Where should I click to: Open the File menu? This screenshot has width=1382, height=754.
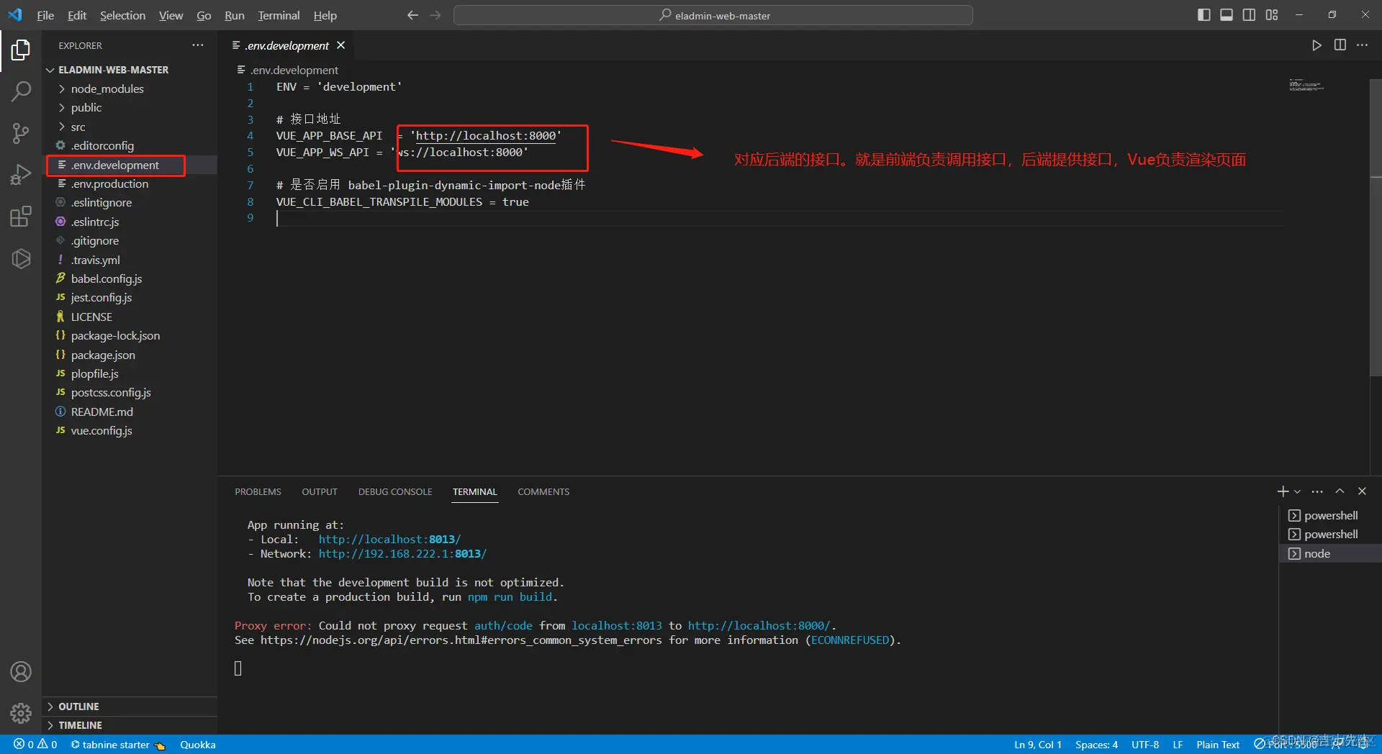45,15
